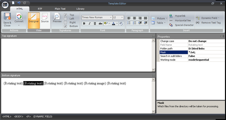Open the font size dropdown

122,17
